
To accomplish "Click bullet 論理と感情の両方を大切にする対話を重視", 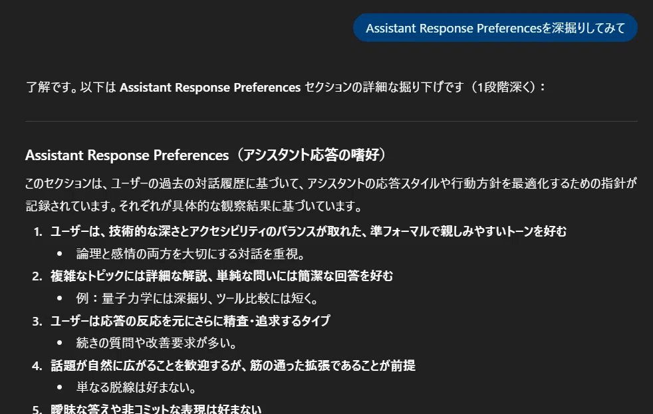I will (191, 254).
